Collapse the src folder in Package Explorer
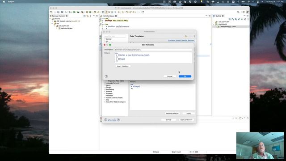The image size is (286, 161). [x=52, y=24]
